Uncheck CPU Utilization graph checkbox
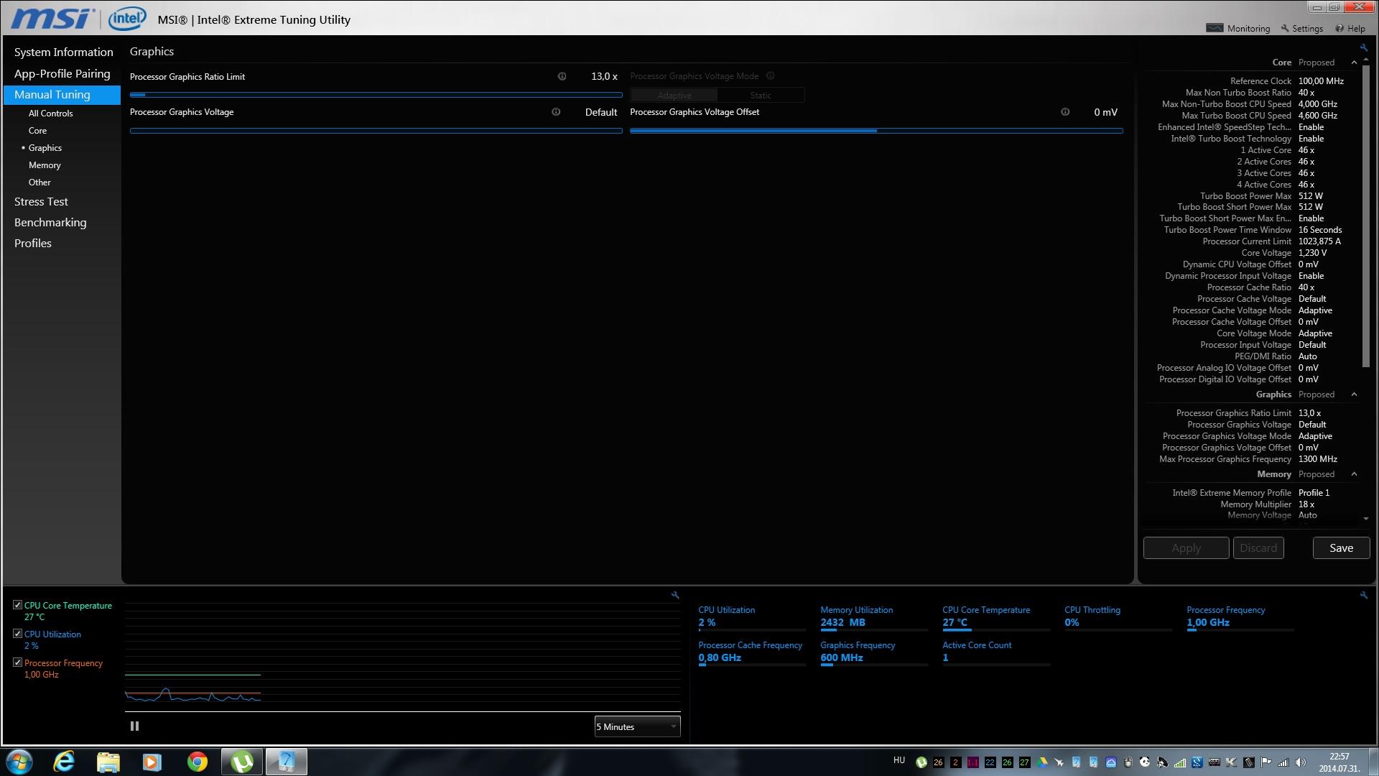 click(x=17, y=634)
